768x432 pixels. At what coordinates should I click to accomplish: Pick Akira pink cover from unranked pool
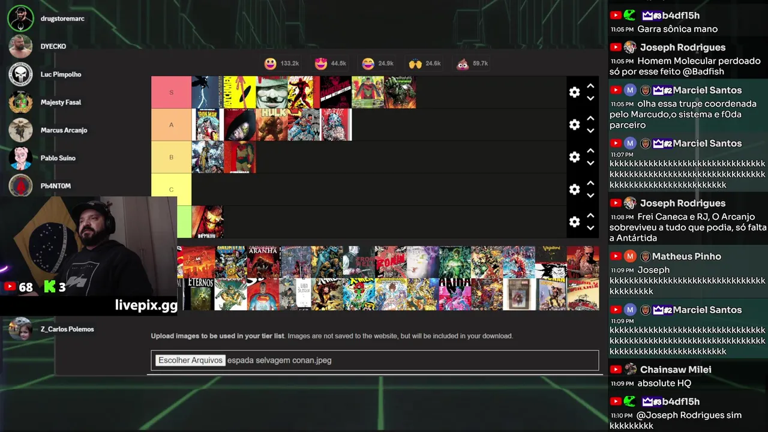(455, 294)
